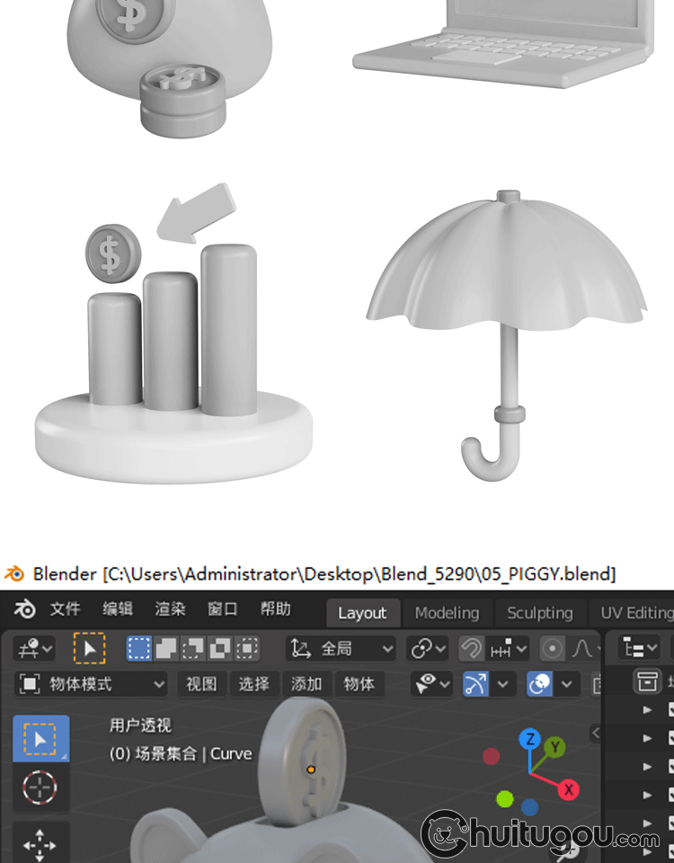Click the X axis on navigation gizmo
The width and height of the screenshot is (674, 863).
(568, 790)
